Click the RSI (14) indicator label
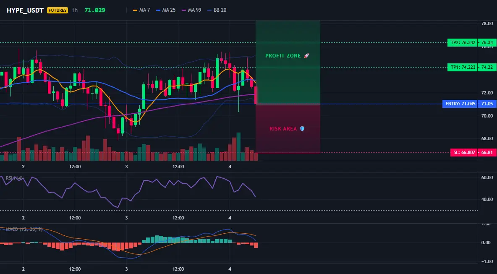This screenshot has height=274, width=497. click(14, 178)
